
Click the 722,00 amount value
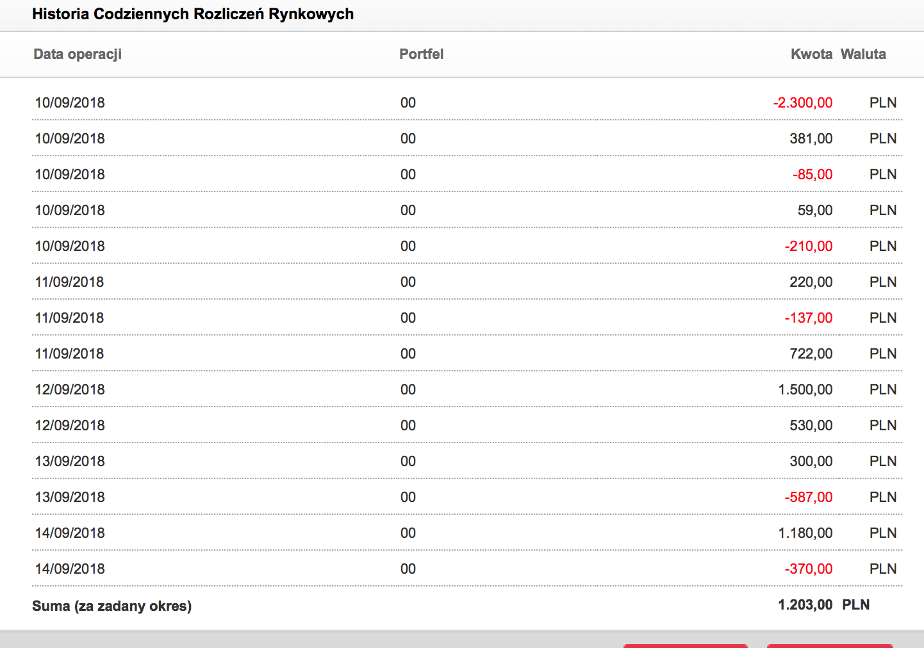pyautogui.click(x=811, y=354)
